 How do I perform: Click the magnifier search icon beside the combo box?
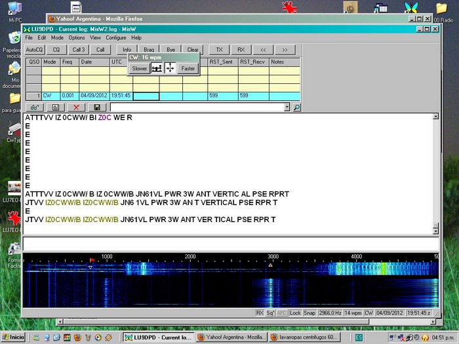tap(296, 107)
